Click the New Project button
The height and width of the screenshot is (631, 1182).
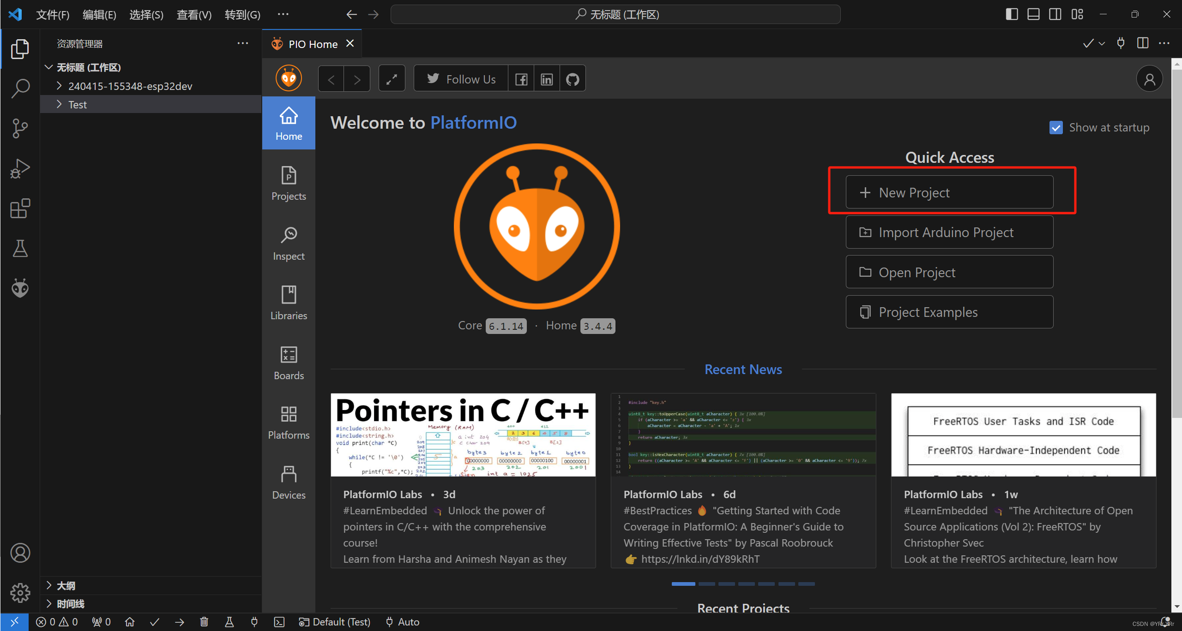click(949, 192)
